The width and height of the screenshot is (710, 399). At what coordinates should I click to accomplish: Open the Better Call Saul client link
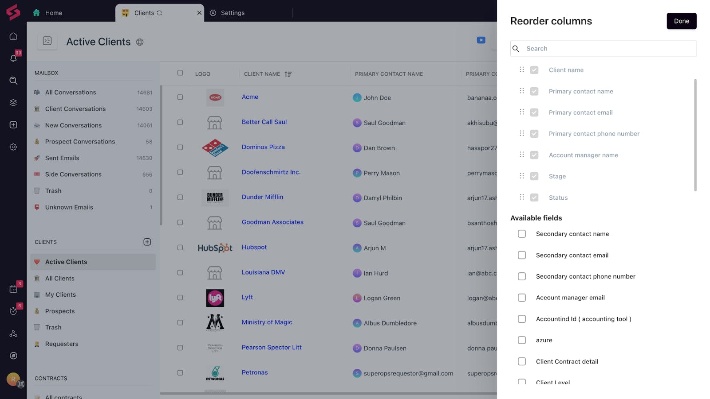264,122
